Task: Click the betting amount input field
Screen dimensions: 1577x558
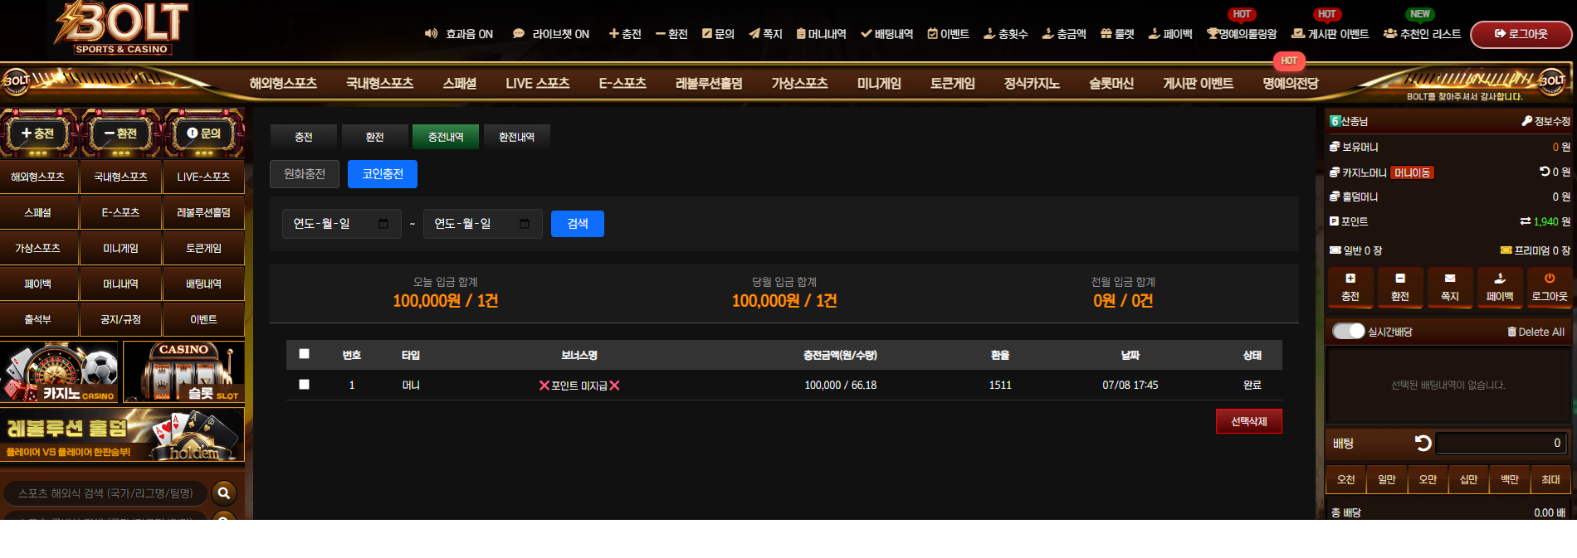Action: (x=1501, y=444)
